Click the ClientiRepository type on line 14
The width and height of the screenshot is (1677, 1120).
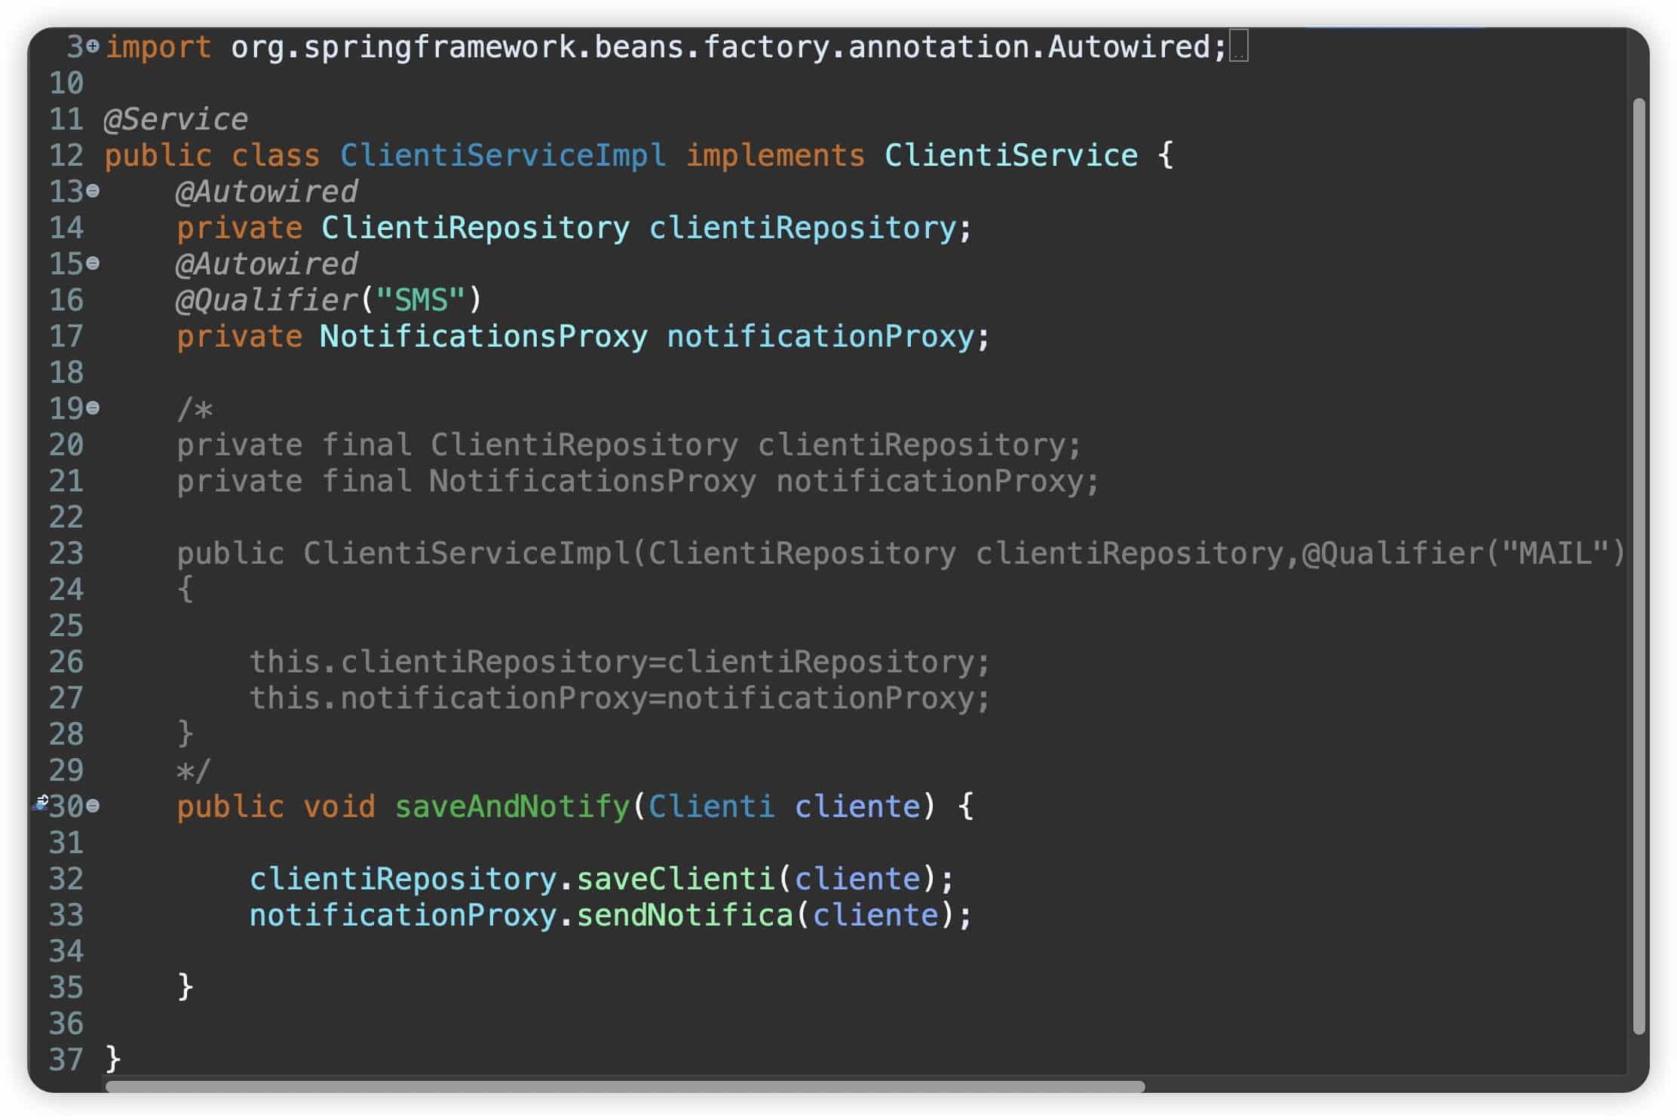click(x=476, y=228)
